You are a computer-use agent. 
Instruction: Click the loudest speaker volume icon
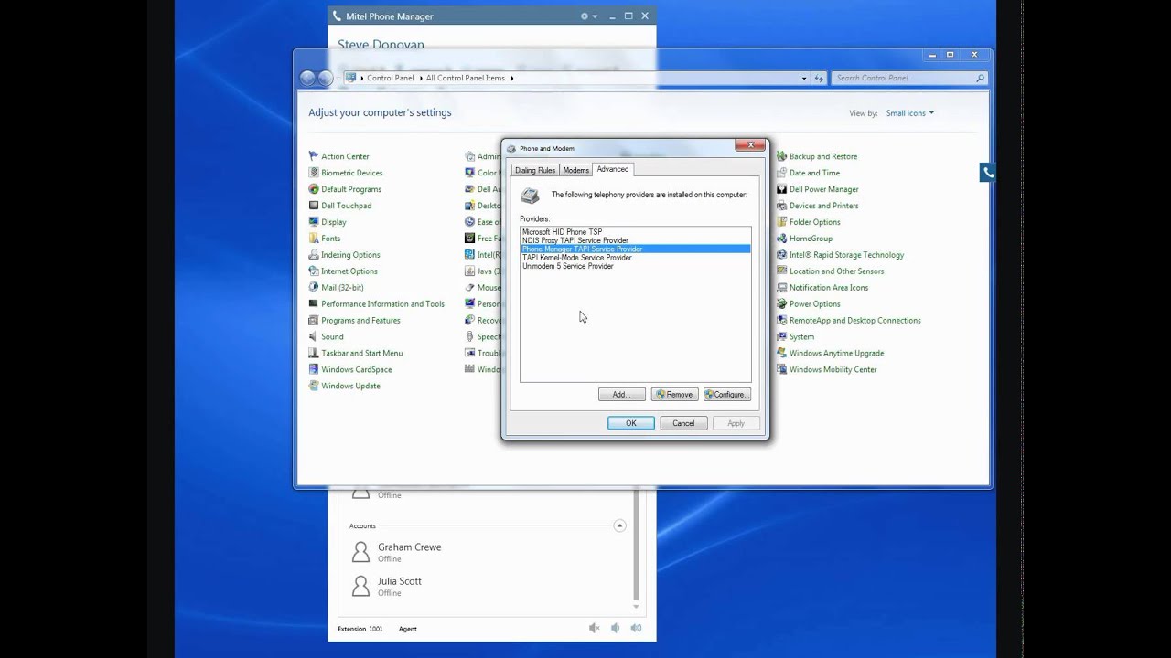click(x=636, y=628)
